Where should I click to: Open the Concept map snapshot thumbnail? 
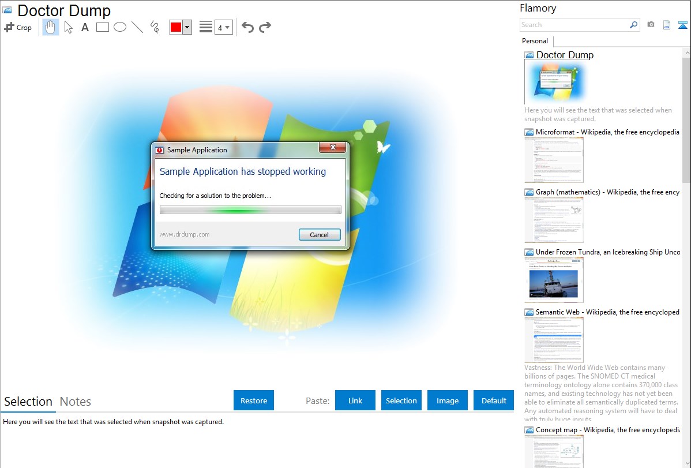[x=554, y=451]
